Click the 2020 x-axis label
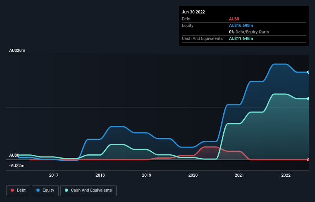Image resolution: width=315 pixels, height=202 pixels. [x=193, y=175]
